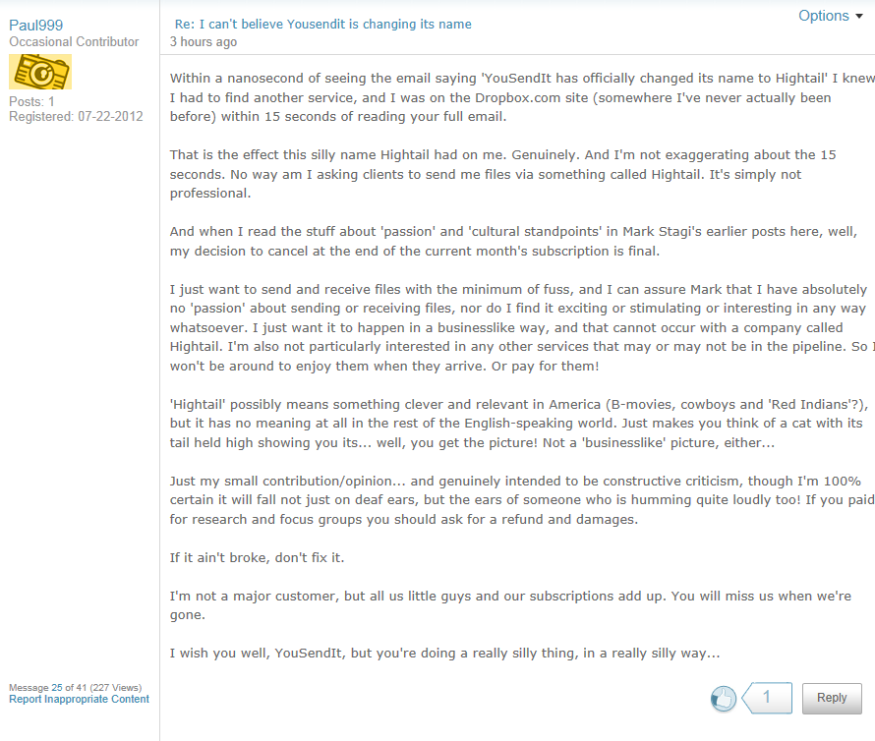Click Report Inappropriate Content

coord(79,700)
